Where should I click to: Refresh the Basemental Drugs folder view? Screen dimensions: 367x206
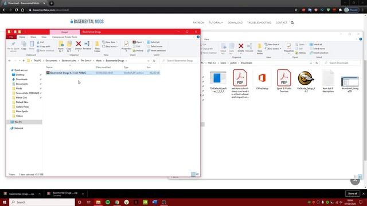click(154, 61)
